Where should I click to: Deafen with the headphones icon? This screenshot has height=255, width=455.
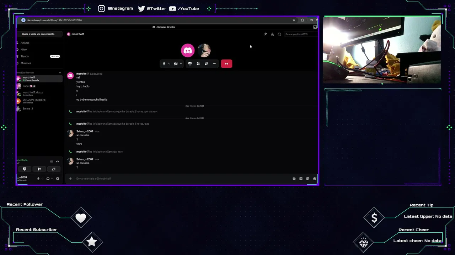pyautogui.click(x=48, y=179)
